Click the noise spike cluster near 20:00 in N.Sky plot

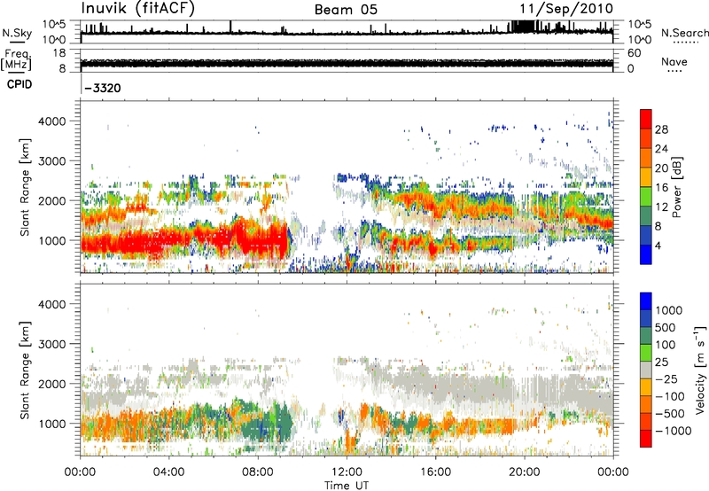(x=525, y=27)
